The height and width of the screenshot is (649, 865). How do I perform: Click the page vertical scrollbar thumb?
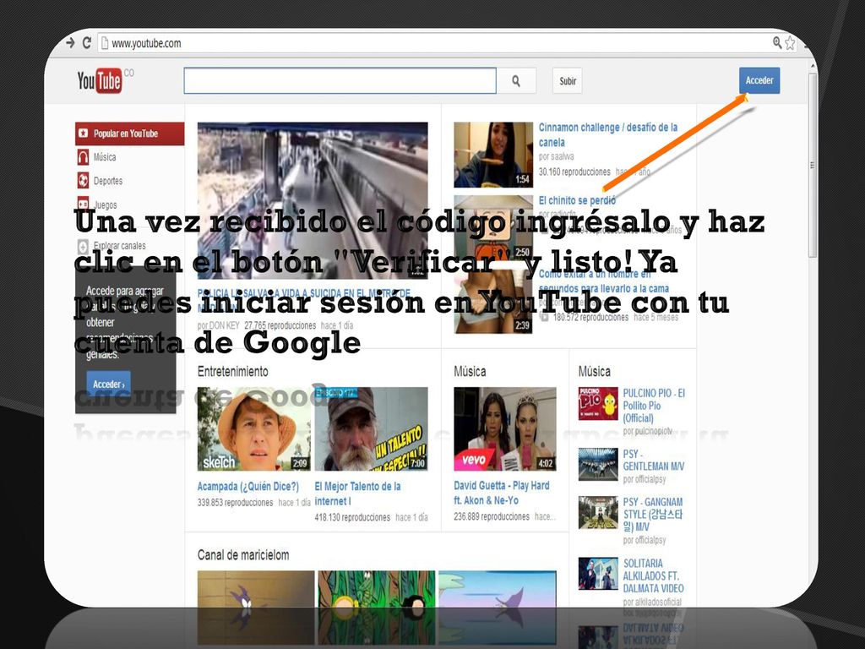tap(813, 166)
